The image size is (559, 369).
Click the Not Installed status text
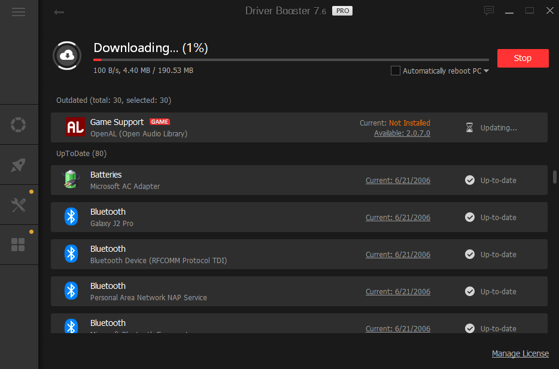point(409,123)
